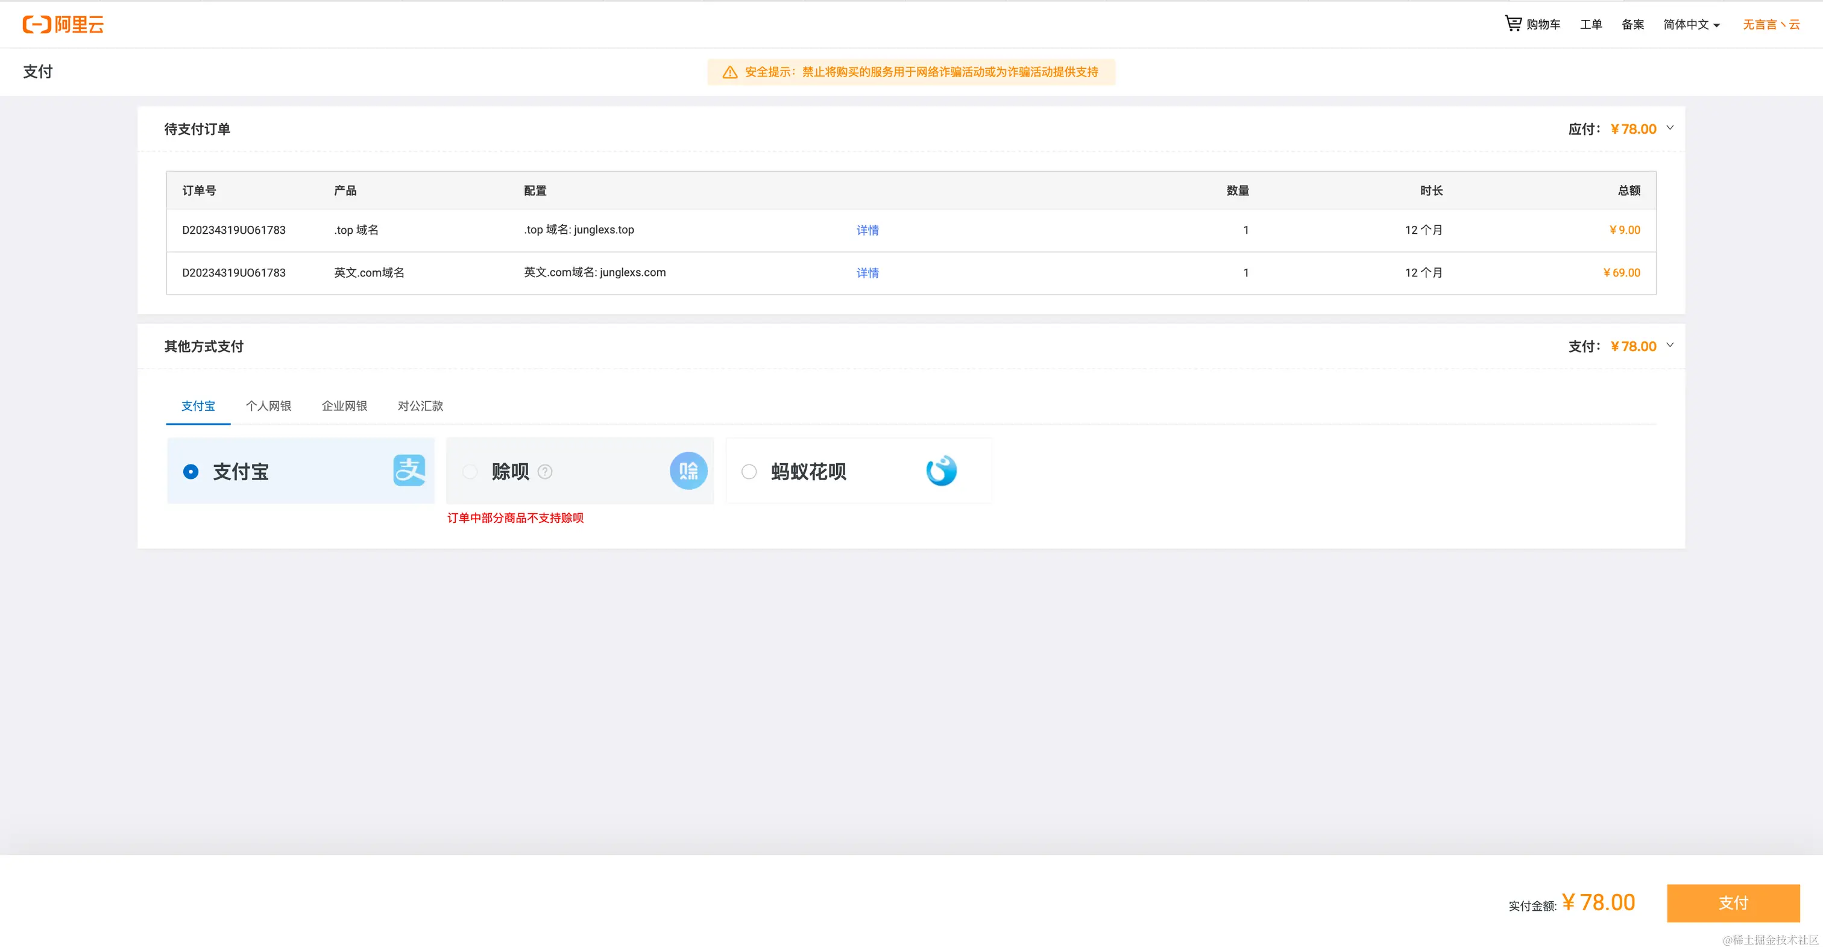This screenshot has width=1823, height=950.
Task: Open 详情 link for junglexs.com
Action: tap(867, 273)
